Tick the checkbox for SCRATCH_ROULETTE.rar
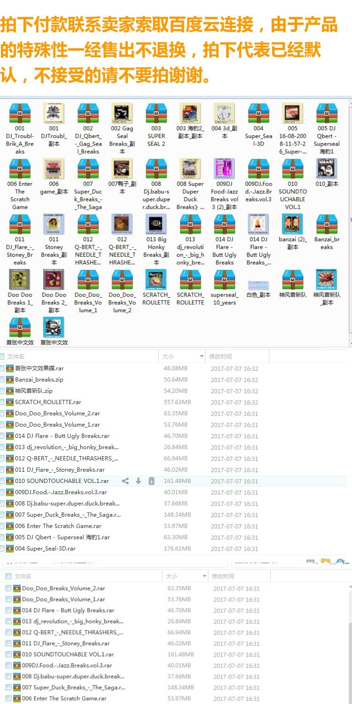This screenshot has height=704, width=352. pos(2,402)
